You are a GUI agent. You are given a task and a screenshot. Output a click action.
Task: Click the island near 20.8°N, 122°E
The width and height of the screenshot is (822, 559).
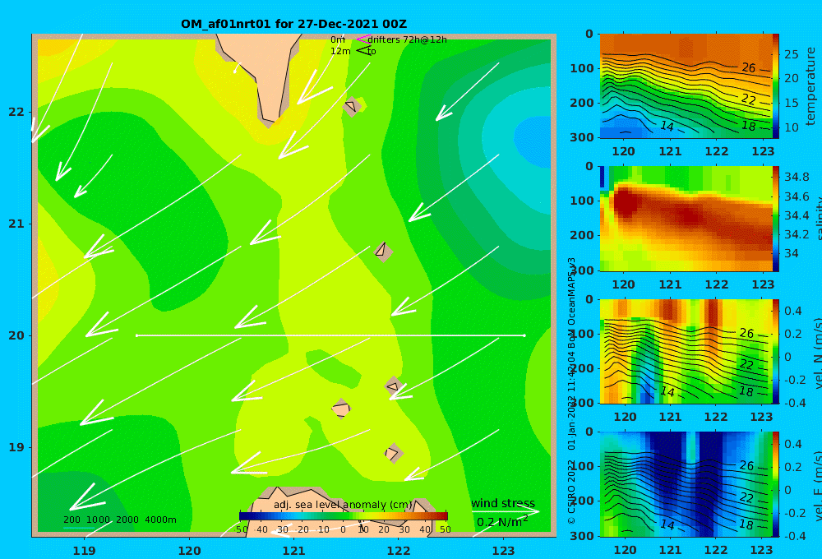383,251
